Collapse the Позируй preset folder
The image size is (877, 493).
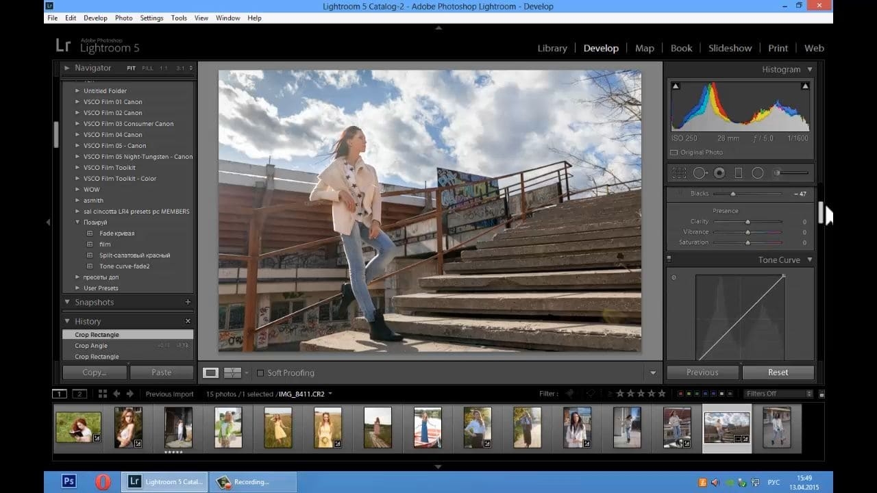point(77,223)
